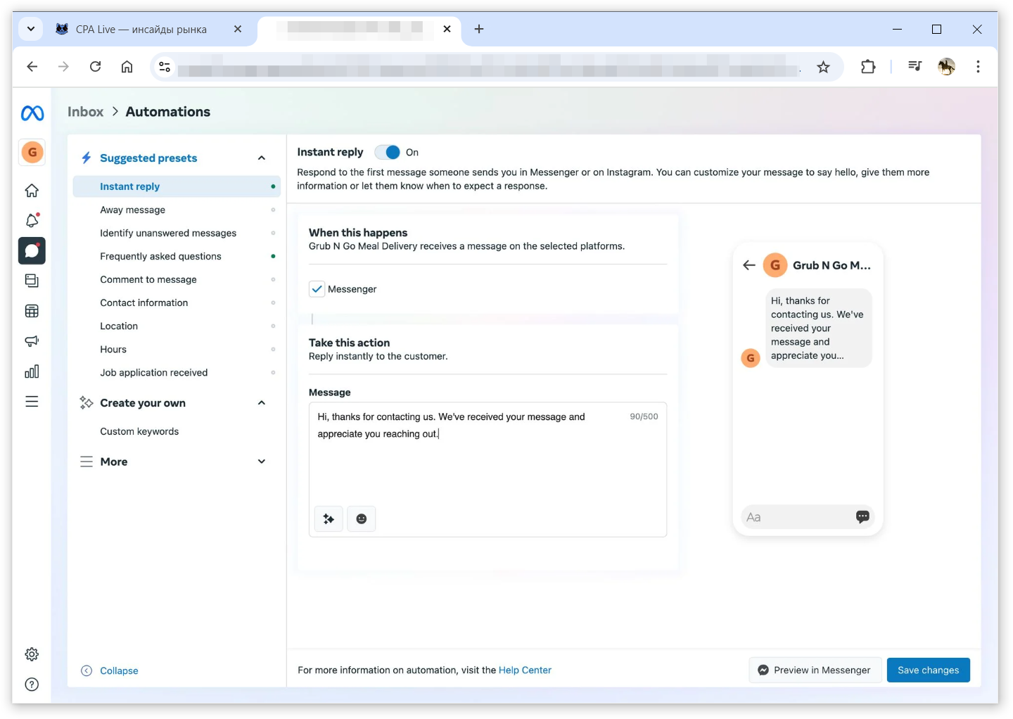The height and width of the screenshot is (719, 1013).
Task: Click the Meta logo icon
Action: click(32, 113)
